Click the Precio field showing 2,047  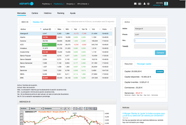coord(150,35)
